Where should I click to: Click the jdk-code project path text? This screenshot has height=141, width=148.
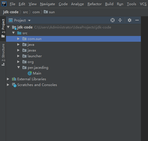point(73,27)
